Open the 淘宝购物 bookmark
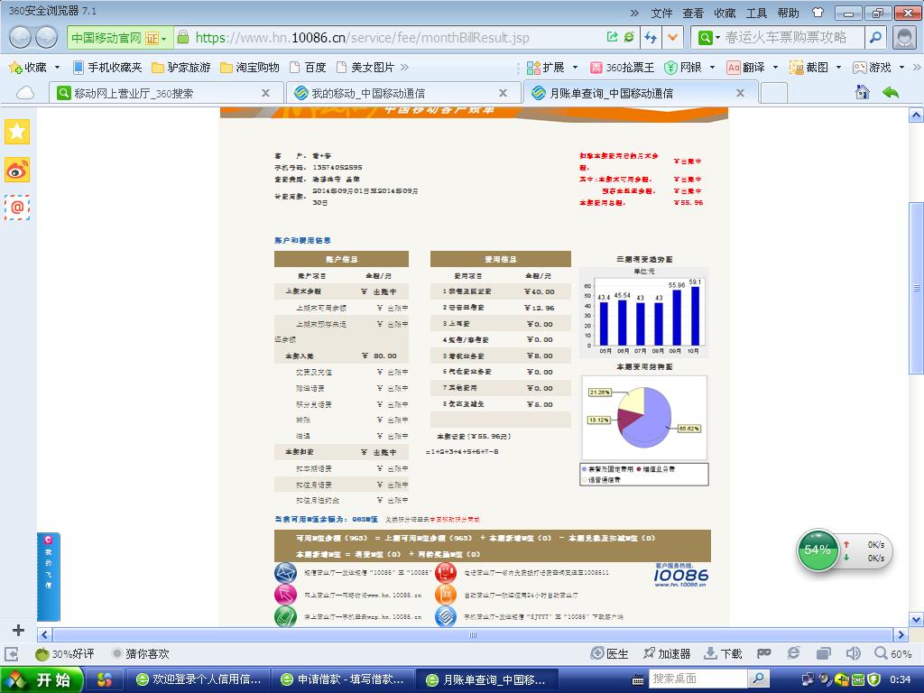Screen dimensions: 924x693 pos(250,67)
